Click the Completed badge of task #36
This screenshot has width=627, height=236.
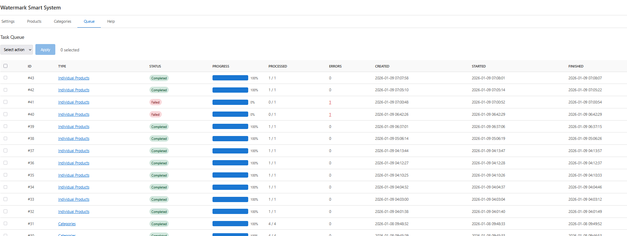point(159,163)
